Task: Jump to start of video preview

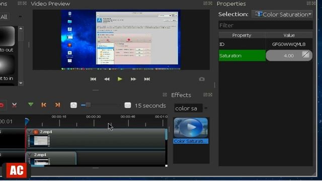Action: (93, 79)
